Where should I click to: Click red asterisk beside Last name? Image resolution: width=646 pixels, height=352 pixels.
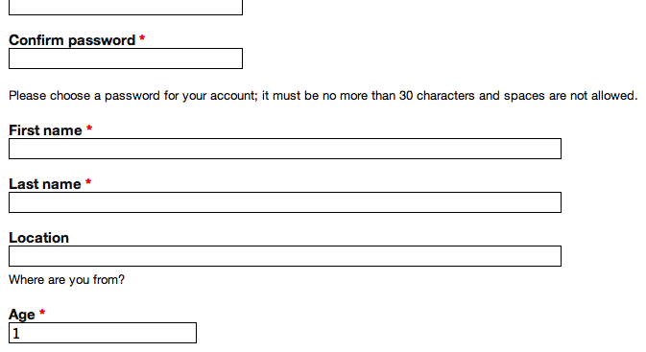(x=88, y=182)
